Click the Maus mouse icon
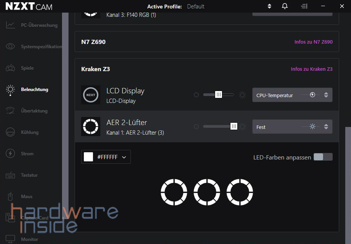This screenshot has width=351, height=244. coord(10,196)
